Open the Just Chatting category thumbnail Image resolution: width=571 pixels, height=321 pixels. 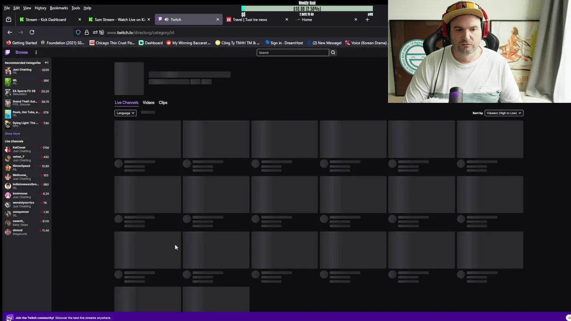[8, 71]
